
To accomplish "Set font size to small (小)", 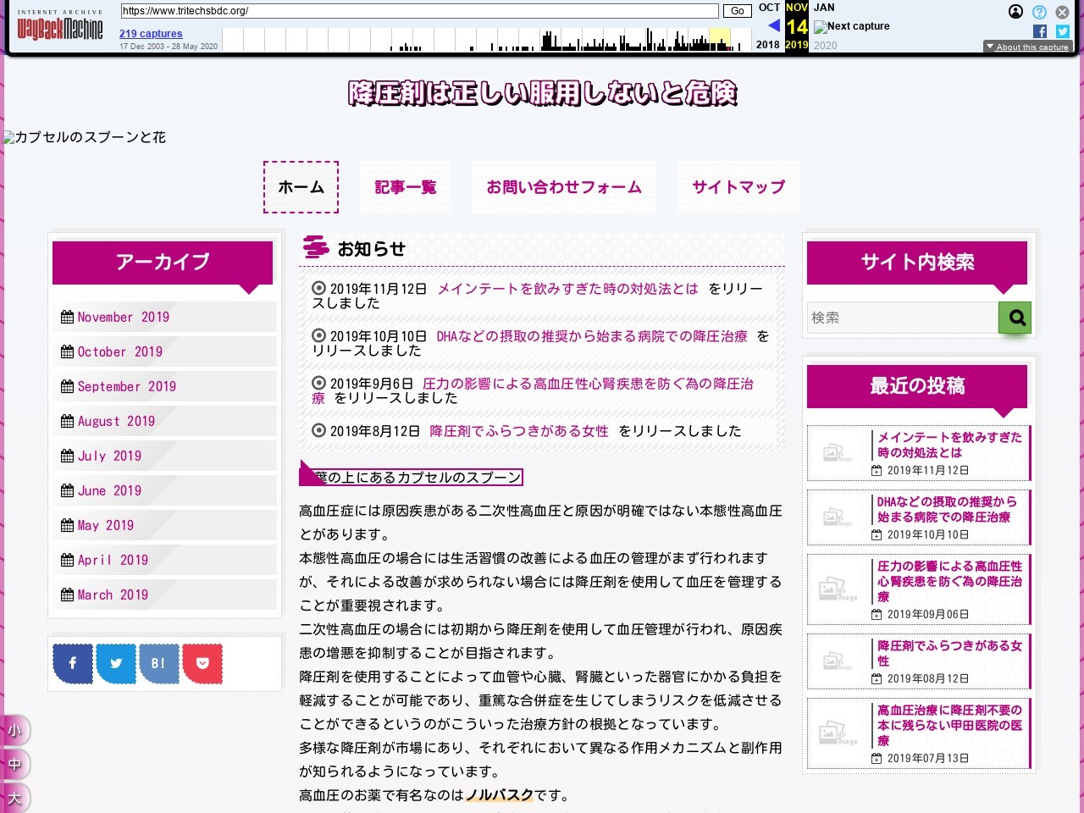I will pyautogui.click(x=15, y=730).
